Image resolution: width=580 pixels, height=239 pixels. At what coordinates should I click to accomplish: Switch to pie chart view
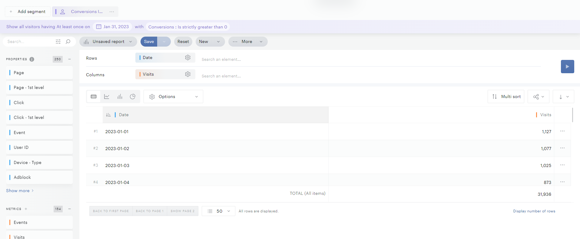click(x=133, y=97)
